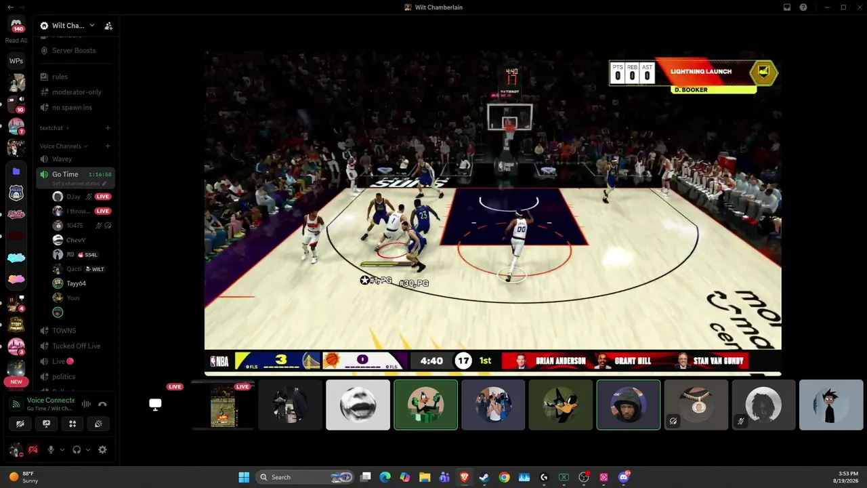Viewport: 867px width, 488px height.
Task: Select the Go Time voice channel
Action: click(65, 174)
